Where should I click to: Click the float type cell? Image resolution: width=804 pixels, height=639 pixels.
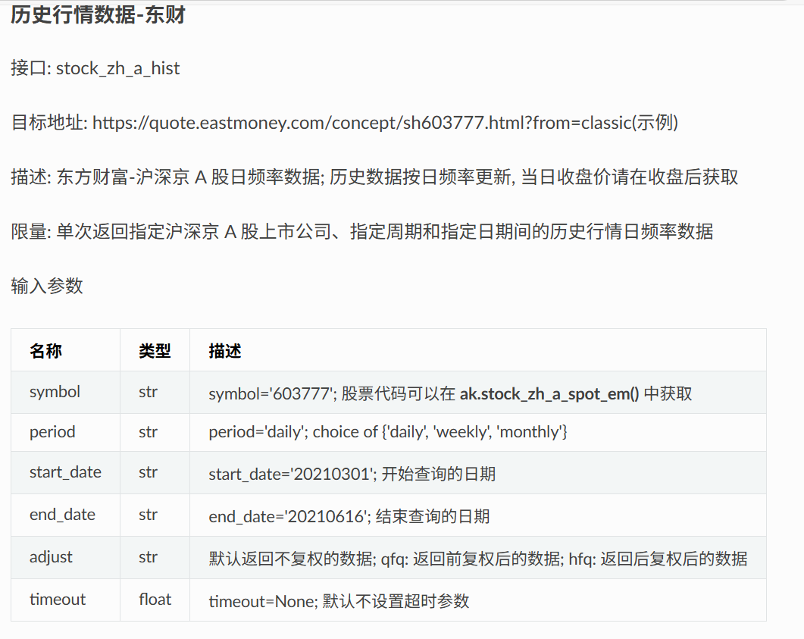point(155,600)
